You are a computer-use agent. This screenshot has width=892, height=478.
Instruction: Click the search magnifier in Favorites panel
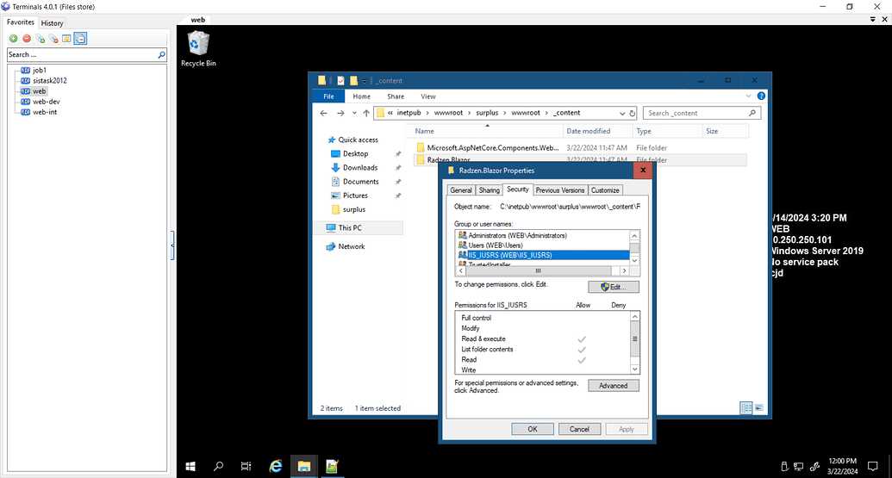click(x=161, y=55)
